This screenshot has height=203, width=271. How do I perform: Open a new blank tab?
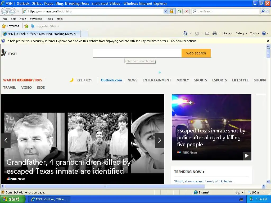click(84, 34)
